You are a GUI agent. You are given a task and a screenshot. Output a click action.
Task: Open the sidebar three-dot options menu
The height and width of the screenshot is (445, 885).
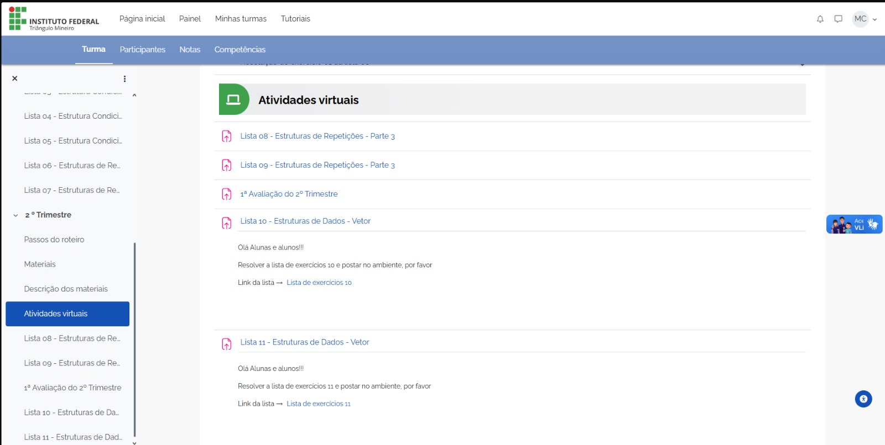tap(124, 79)
